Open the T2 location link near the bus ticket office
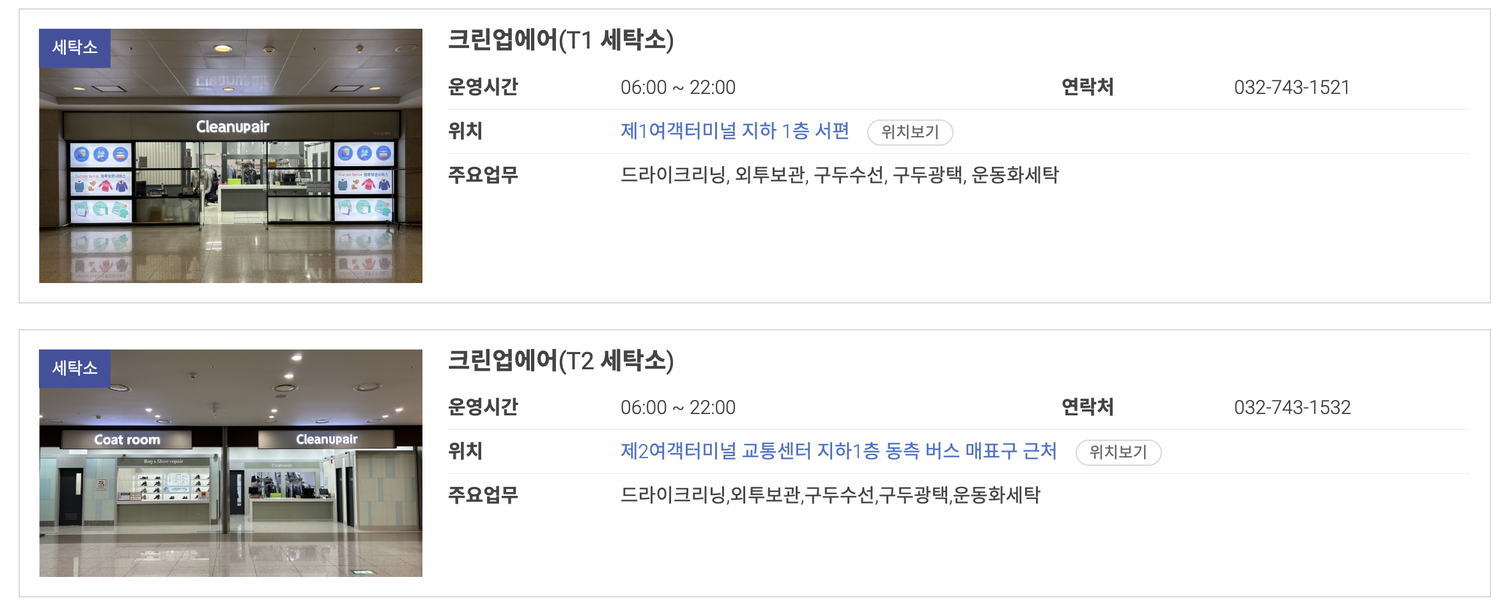 click(x=837, y=452)
